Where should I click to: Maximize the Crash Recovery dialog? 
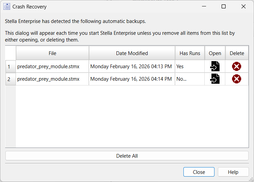[224, 6]
